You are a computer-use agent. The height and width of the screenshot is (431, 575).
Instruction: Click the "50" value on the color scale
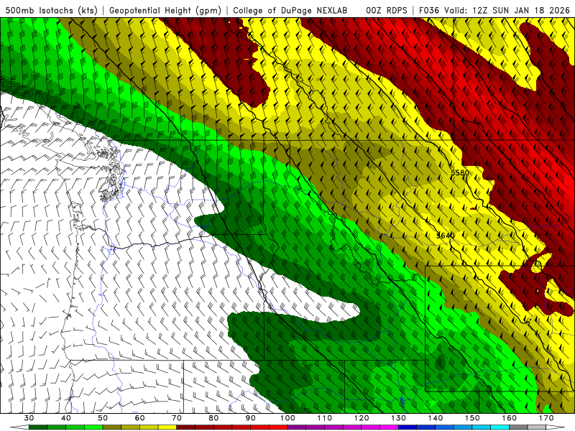click(x=103, y=418)
